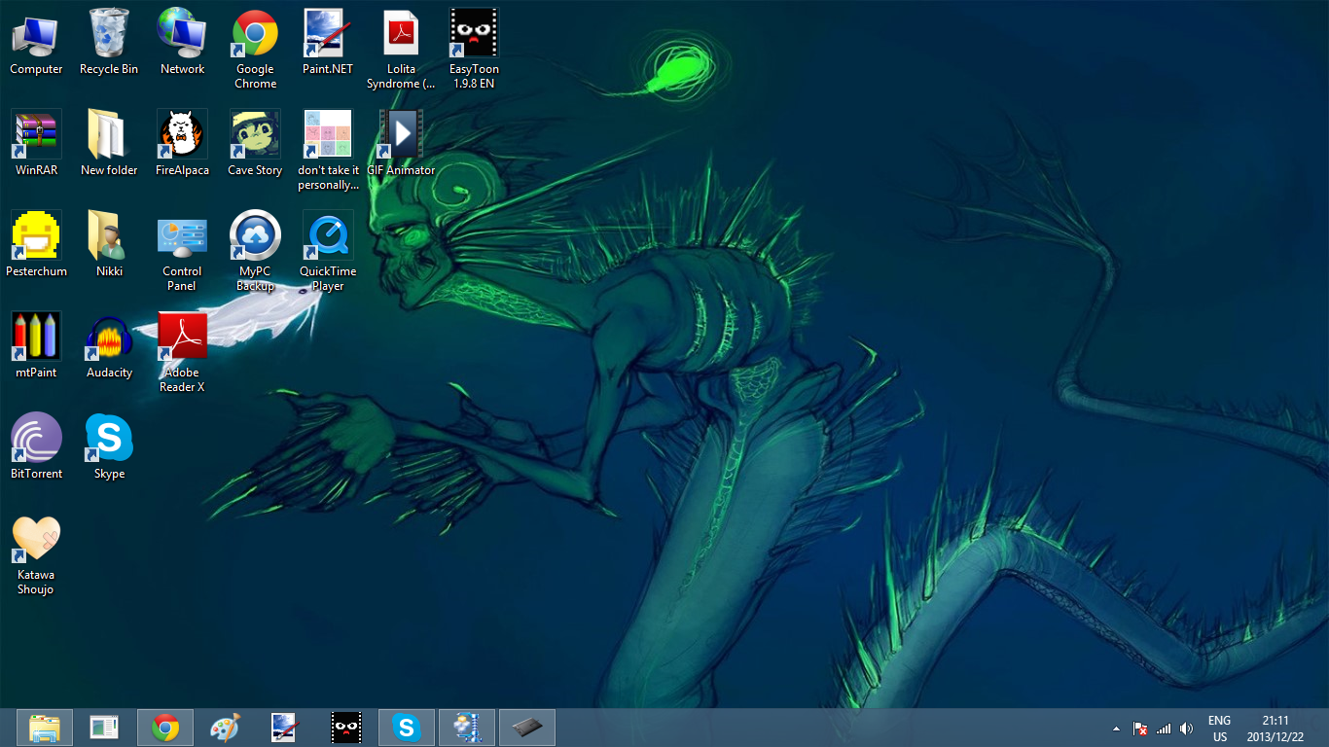Select the Network desktop icon
The height and width of the screenshot is (747, 1329).
click(x=182, y=43)
